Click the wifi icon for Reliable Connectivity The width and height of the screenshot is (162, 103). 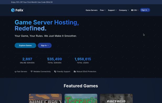click(x=31, y=71)
